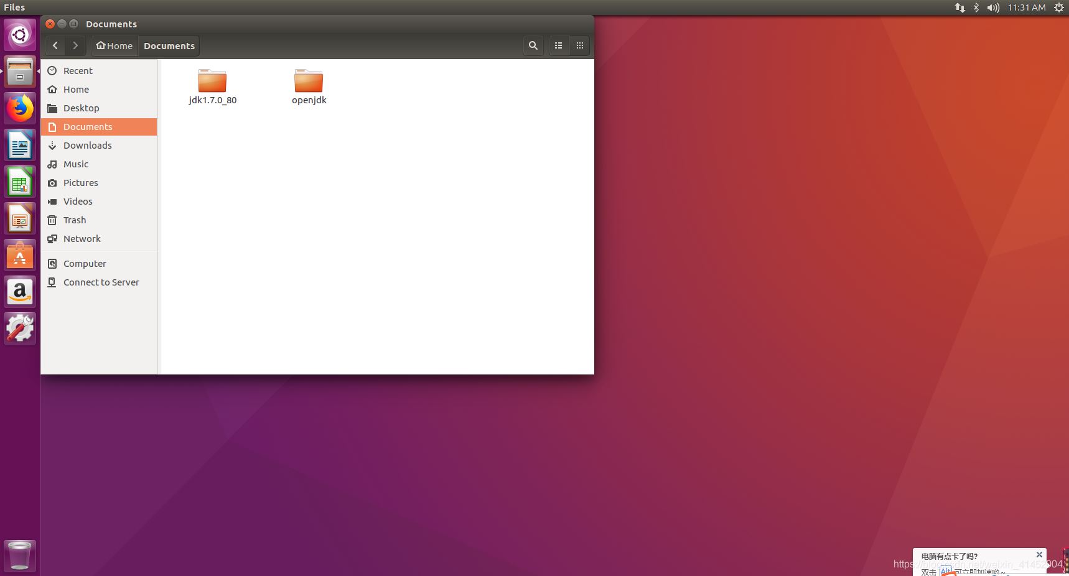Open the Amazon launcher icon
The height and width of the screenshot is (576, 1069).
[20, 292]
